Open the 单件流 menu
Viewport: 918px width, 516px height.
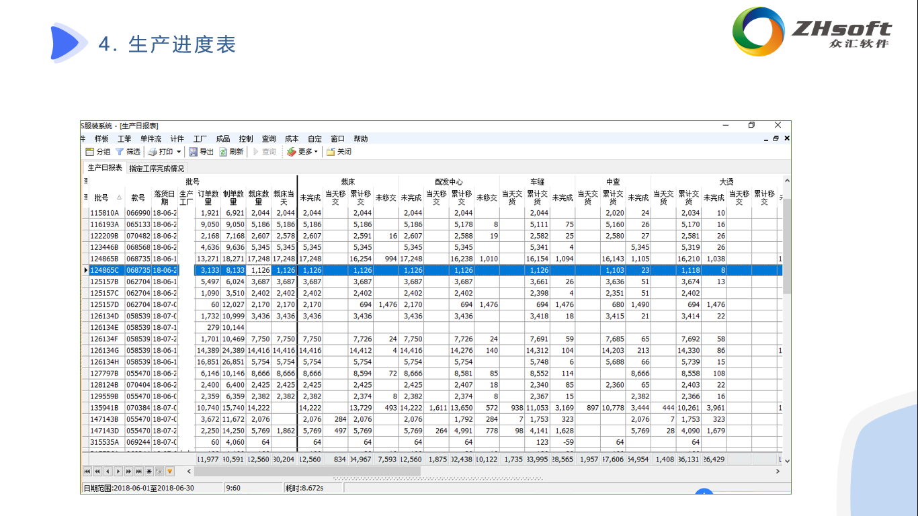coord(151,139)
